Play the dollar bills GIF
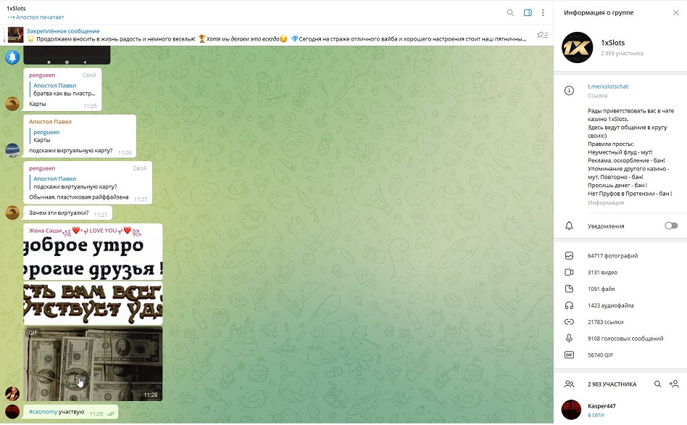Screen dimensions: 687x425 tap(93, 363)
